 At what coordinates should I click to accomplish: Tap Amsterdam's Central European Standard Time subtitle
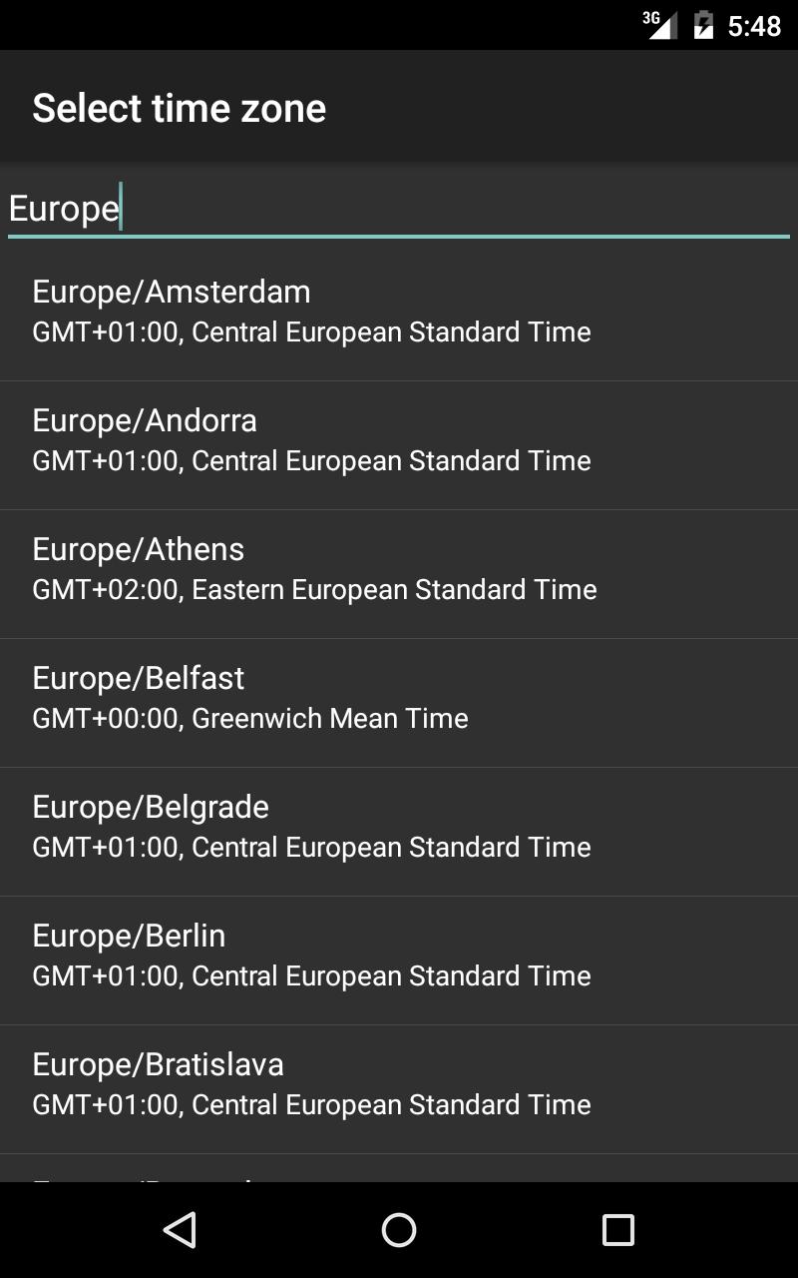[311, 332]
